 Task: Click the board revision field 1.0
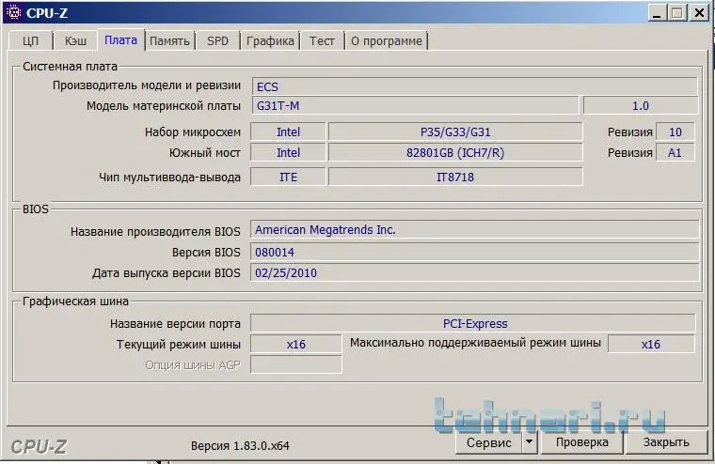click(x=641, y=105)
